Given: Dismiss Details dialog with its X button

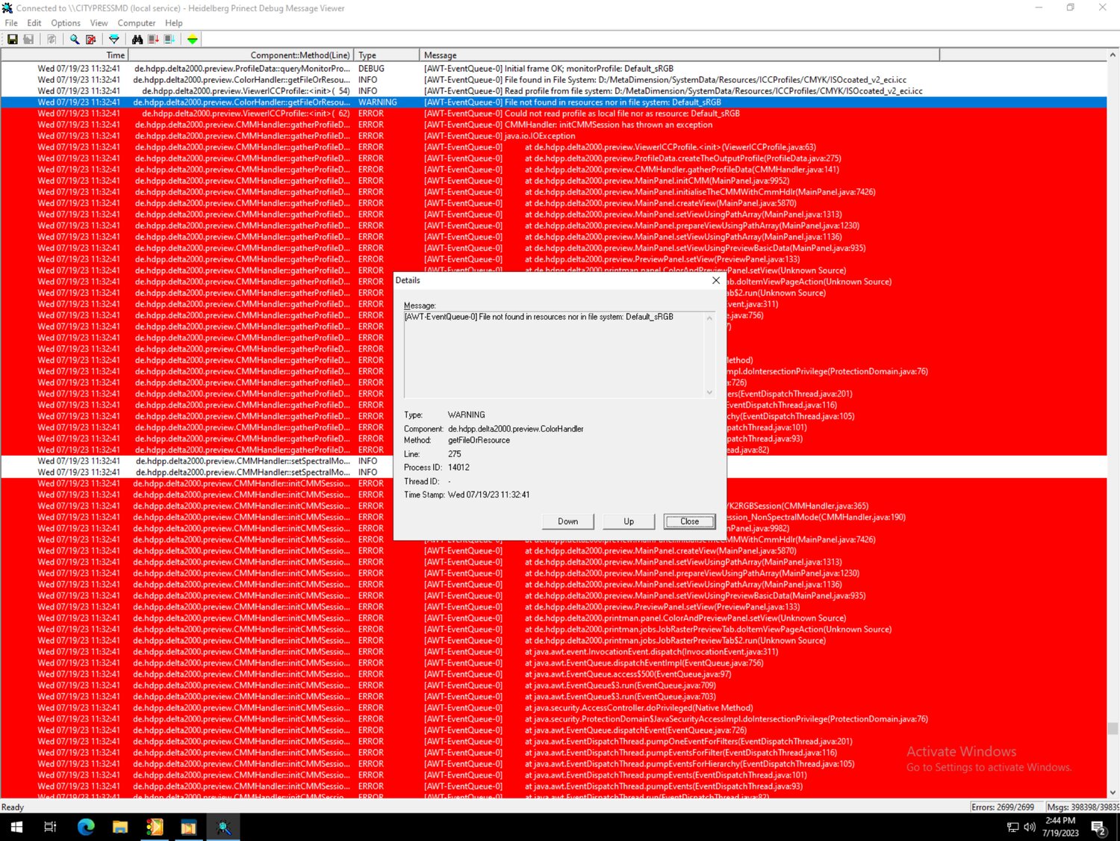Looking at the screenshot, I should (716, 280).
